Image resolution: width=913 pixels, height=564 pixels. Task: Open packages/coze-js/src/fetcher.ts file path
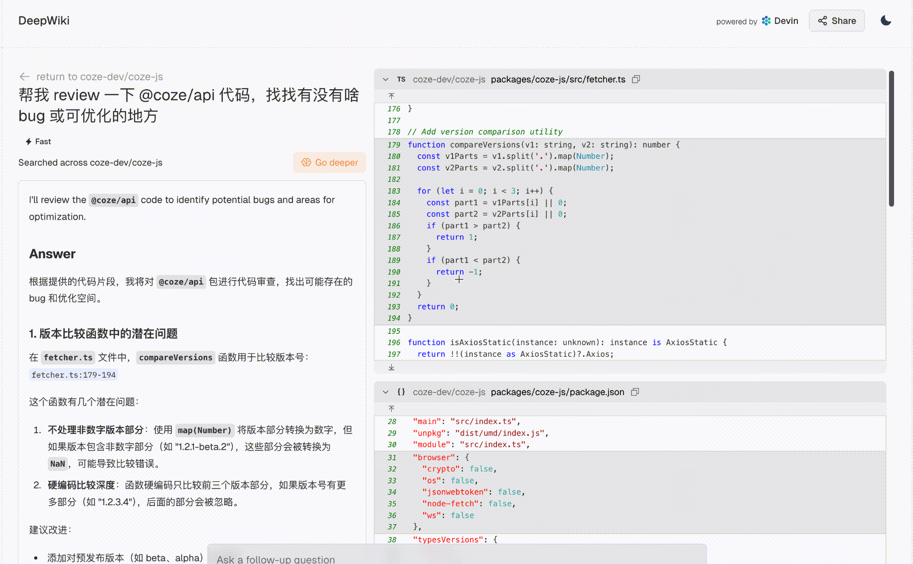558,79
